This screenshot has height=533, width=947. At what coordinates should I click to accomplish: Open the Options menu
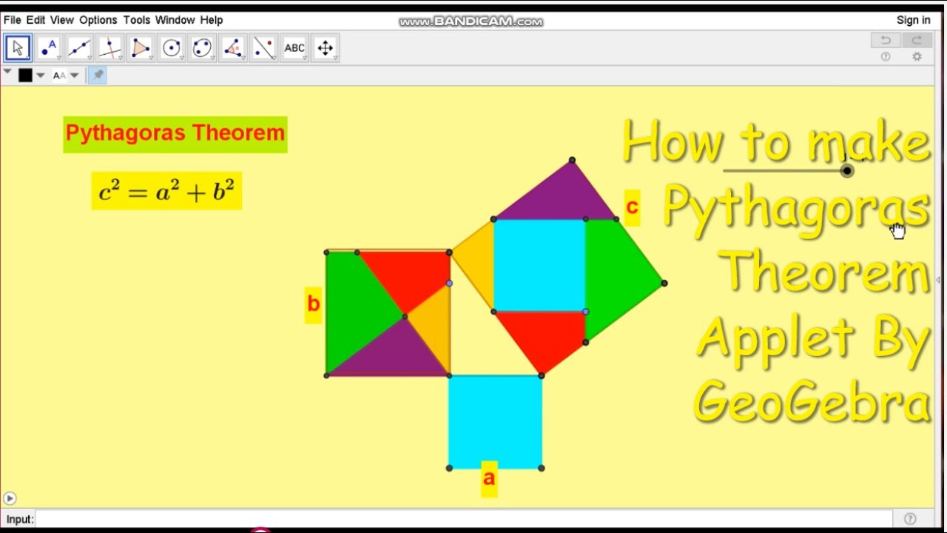point(98,20)
